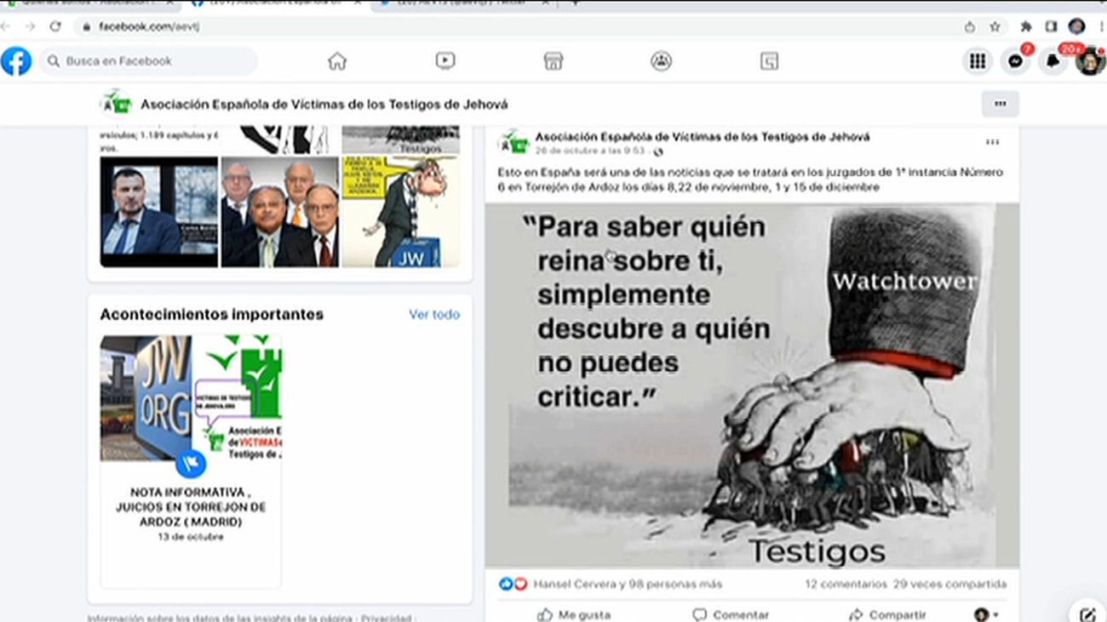This screenshot has width=1107, height=622.
Task: Open the apps grid menu icon
Action: point(978,61)
